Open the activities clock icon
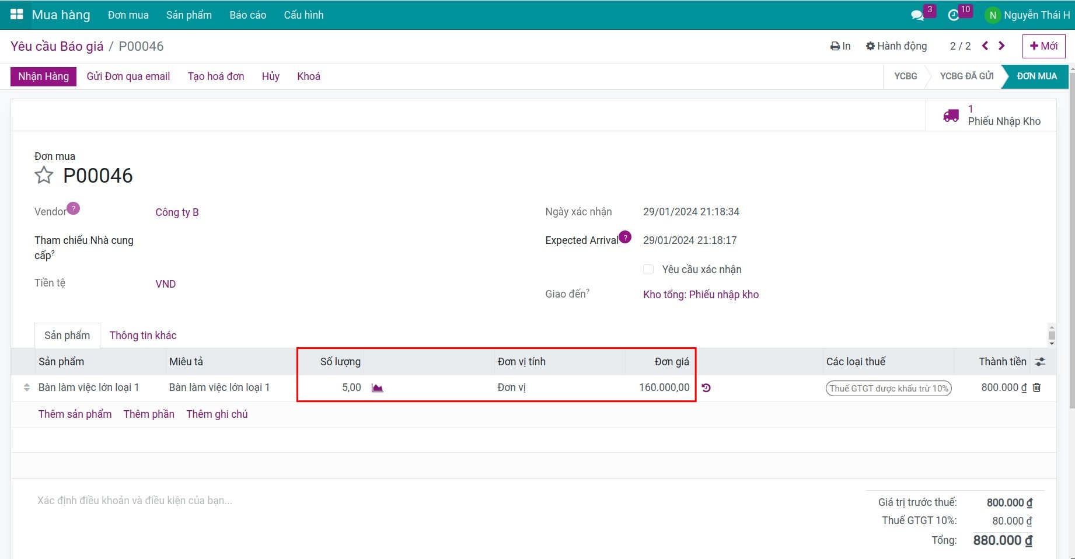 pyautogui.click(x=954, y=15)
